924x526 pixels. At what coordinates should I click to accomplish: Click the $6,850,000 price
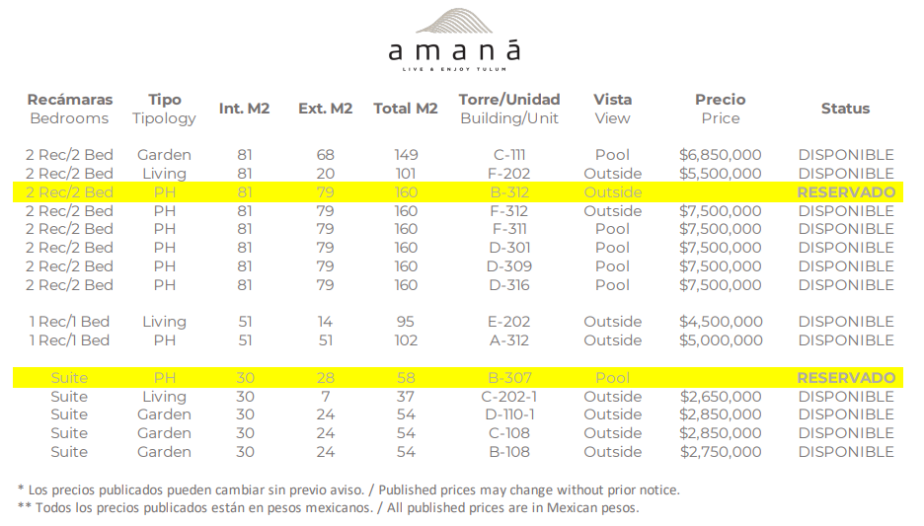click(x=720, y=155)
